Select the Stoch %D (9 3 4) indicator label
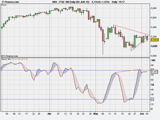 [x=19, y=59]
